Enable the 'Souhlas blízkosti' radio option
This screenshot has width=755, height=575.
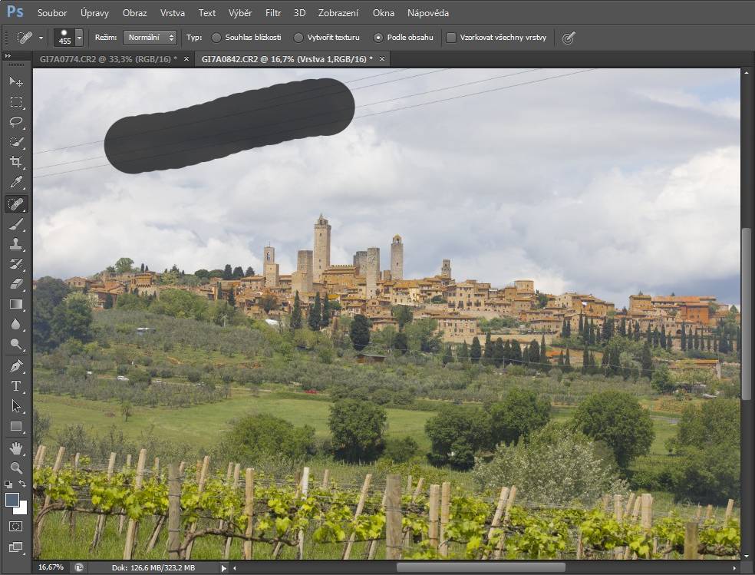[216, 37]
